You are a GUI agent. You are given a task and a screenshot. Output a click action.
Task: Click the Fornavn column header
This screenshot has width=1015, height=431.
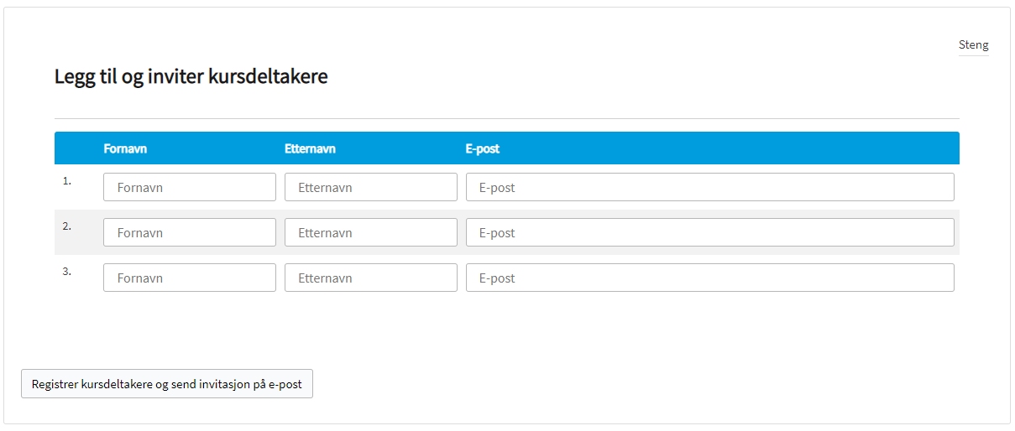pyautogui.click(x=125, y=148)
